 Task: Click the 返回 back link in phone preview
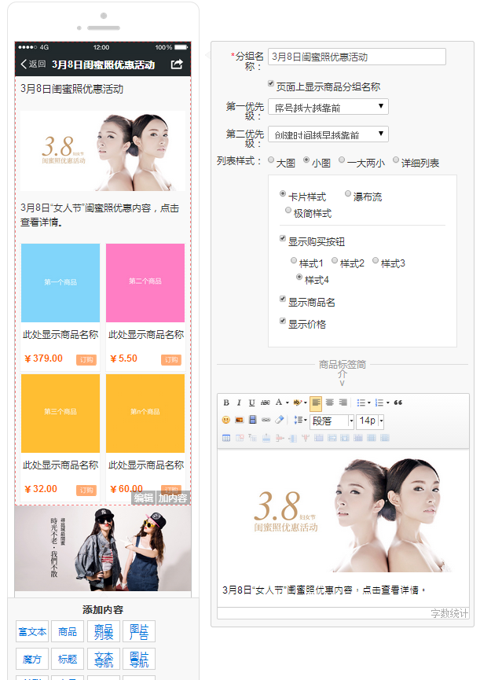[x=33, y=64]
